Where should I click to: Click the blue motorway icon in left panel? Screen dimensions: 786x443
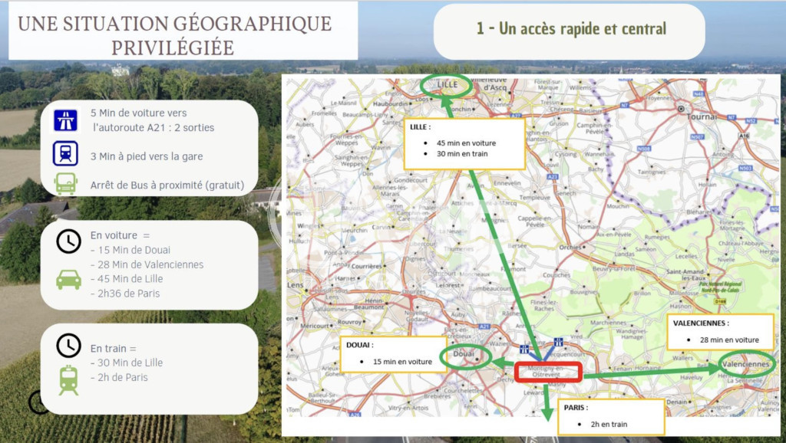click(x=66, y=120)
